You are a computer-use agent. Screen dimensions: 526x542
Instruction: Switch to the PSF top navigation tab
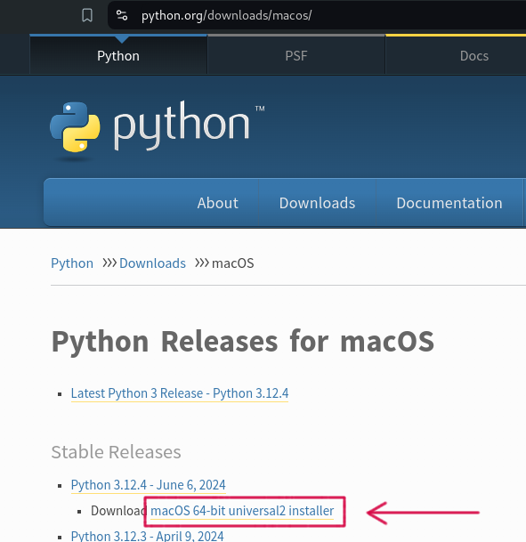pyautogui.click(x=296, y=56)
